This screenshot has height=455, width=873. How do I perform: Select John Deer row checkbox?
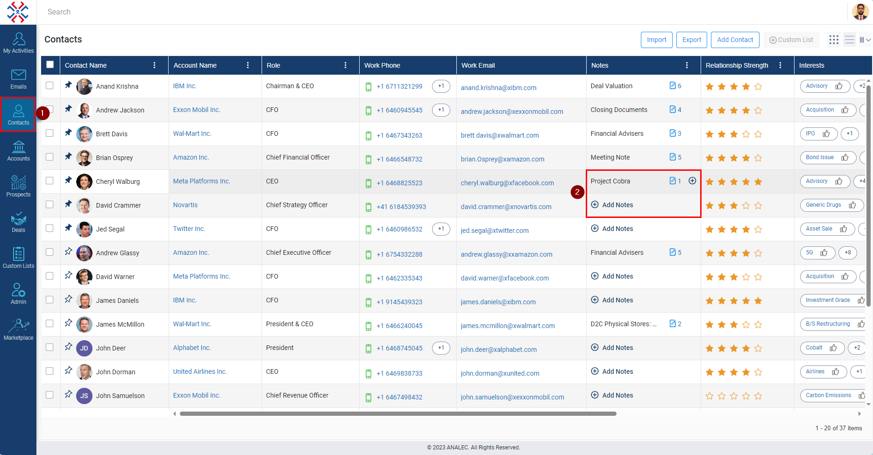pyautogui.click(x=50, y=347)
